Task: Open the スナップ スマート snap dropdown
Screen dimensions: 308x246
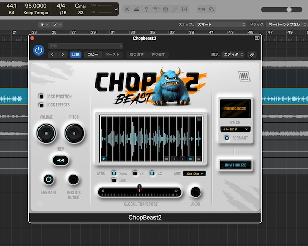Action: click(x=221, y=24)
